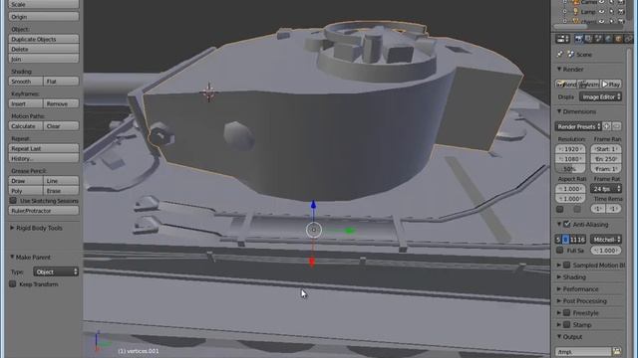Select the World properties tab icon

(x=608, y=39)
